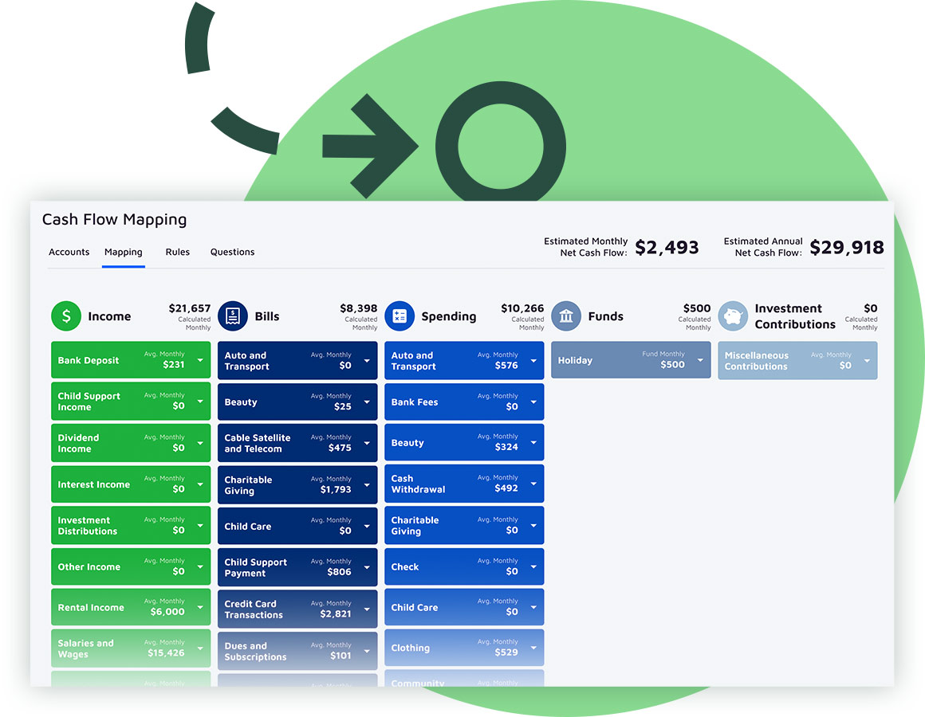Image resolution: width=925 pixels, height=717 pixels.
Task: Expand the Beauty arrow under Spending
Action: pos(534,442)
